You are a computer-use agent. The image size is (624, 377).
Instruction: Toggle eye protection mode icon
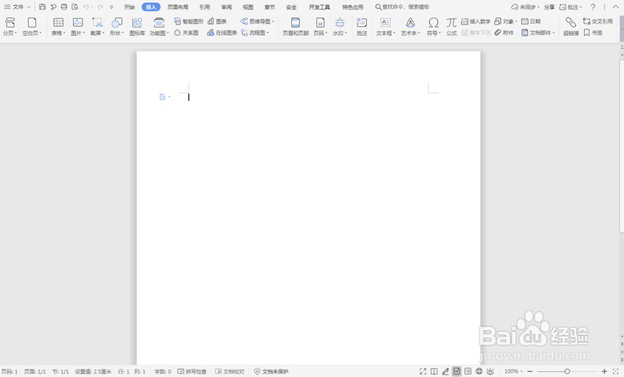pos(490,371)
